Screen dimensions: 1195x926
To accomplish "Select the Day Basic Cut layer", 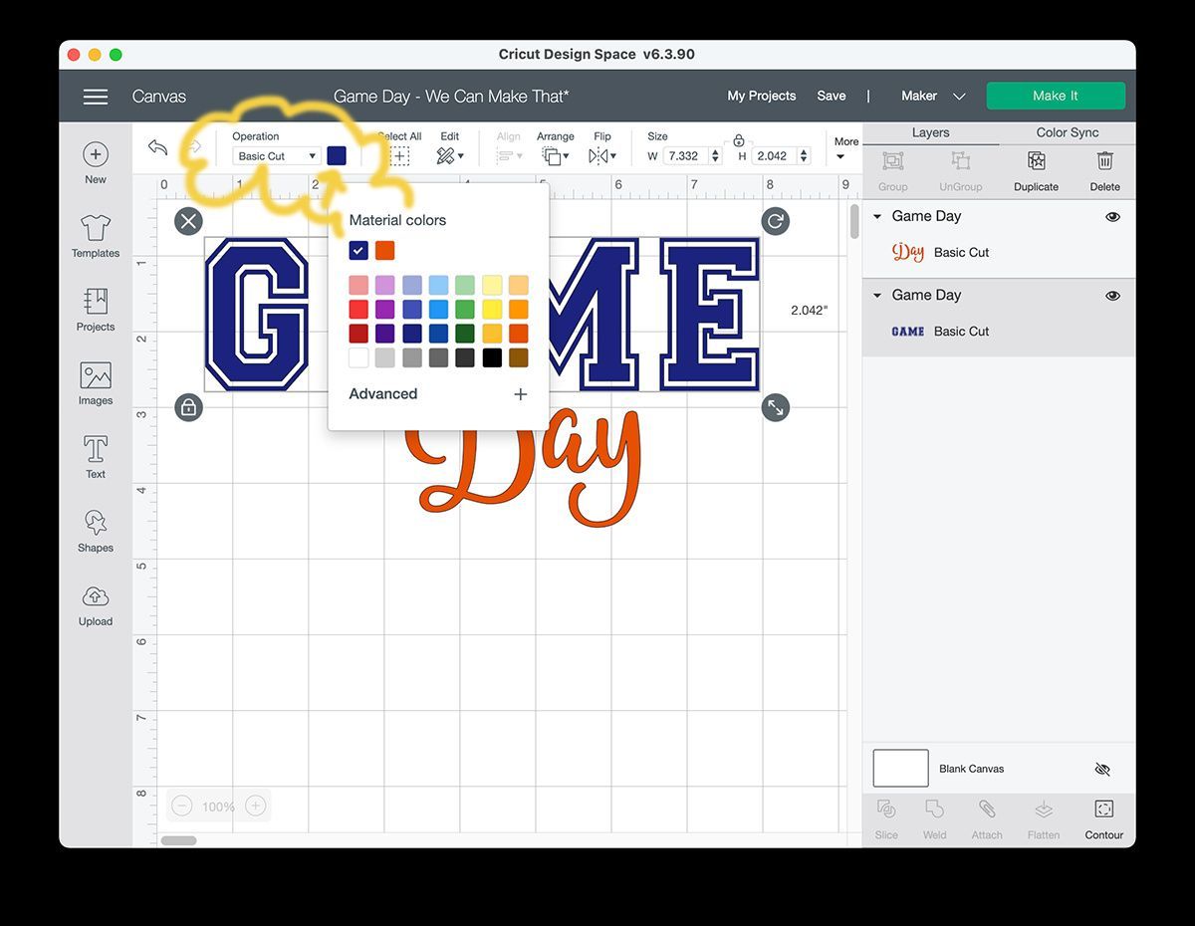I will [999, 253].
